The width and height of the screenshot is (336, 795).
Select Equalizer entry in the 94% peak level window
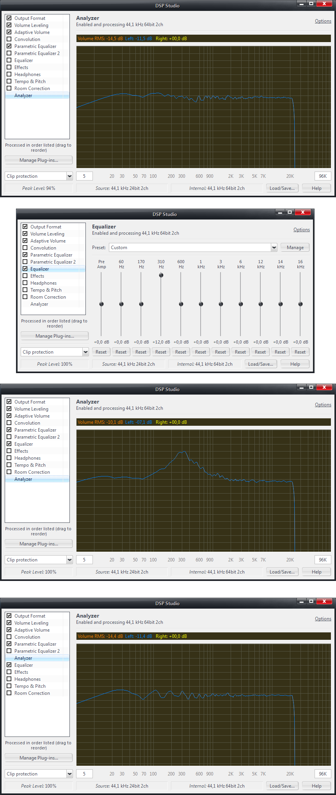coord(23,60)
